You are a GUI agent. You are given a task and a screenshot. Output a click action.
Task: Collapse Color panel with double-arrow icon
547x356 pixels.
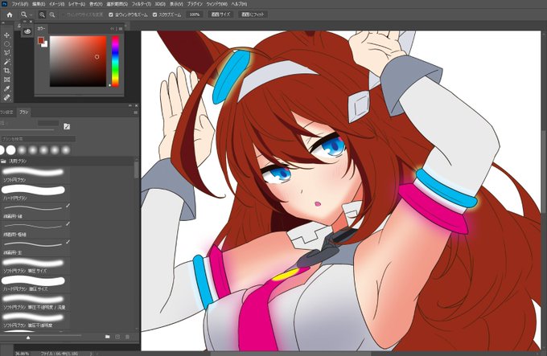coord(113,29)
